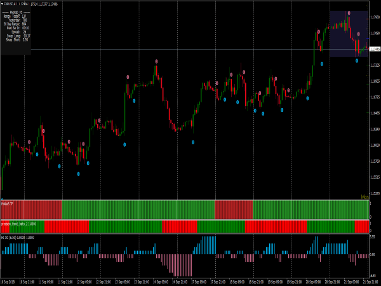Screen dimensions: 381x286
Task: Click the Next Bar In countdown row
Action: tap(18, 28)
